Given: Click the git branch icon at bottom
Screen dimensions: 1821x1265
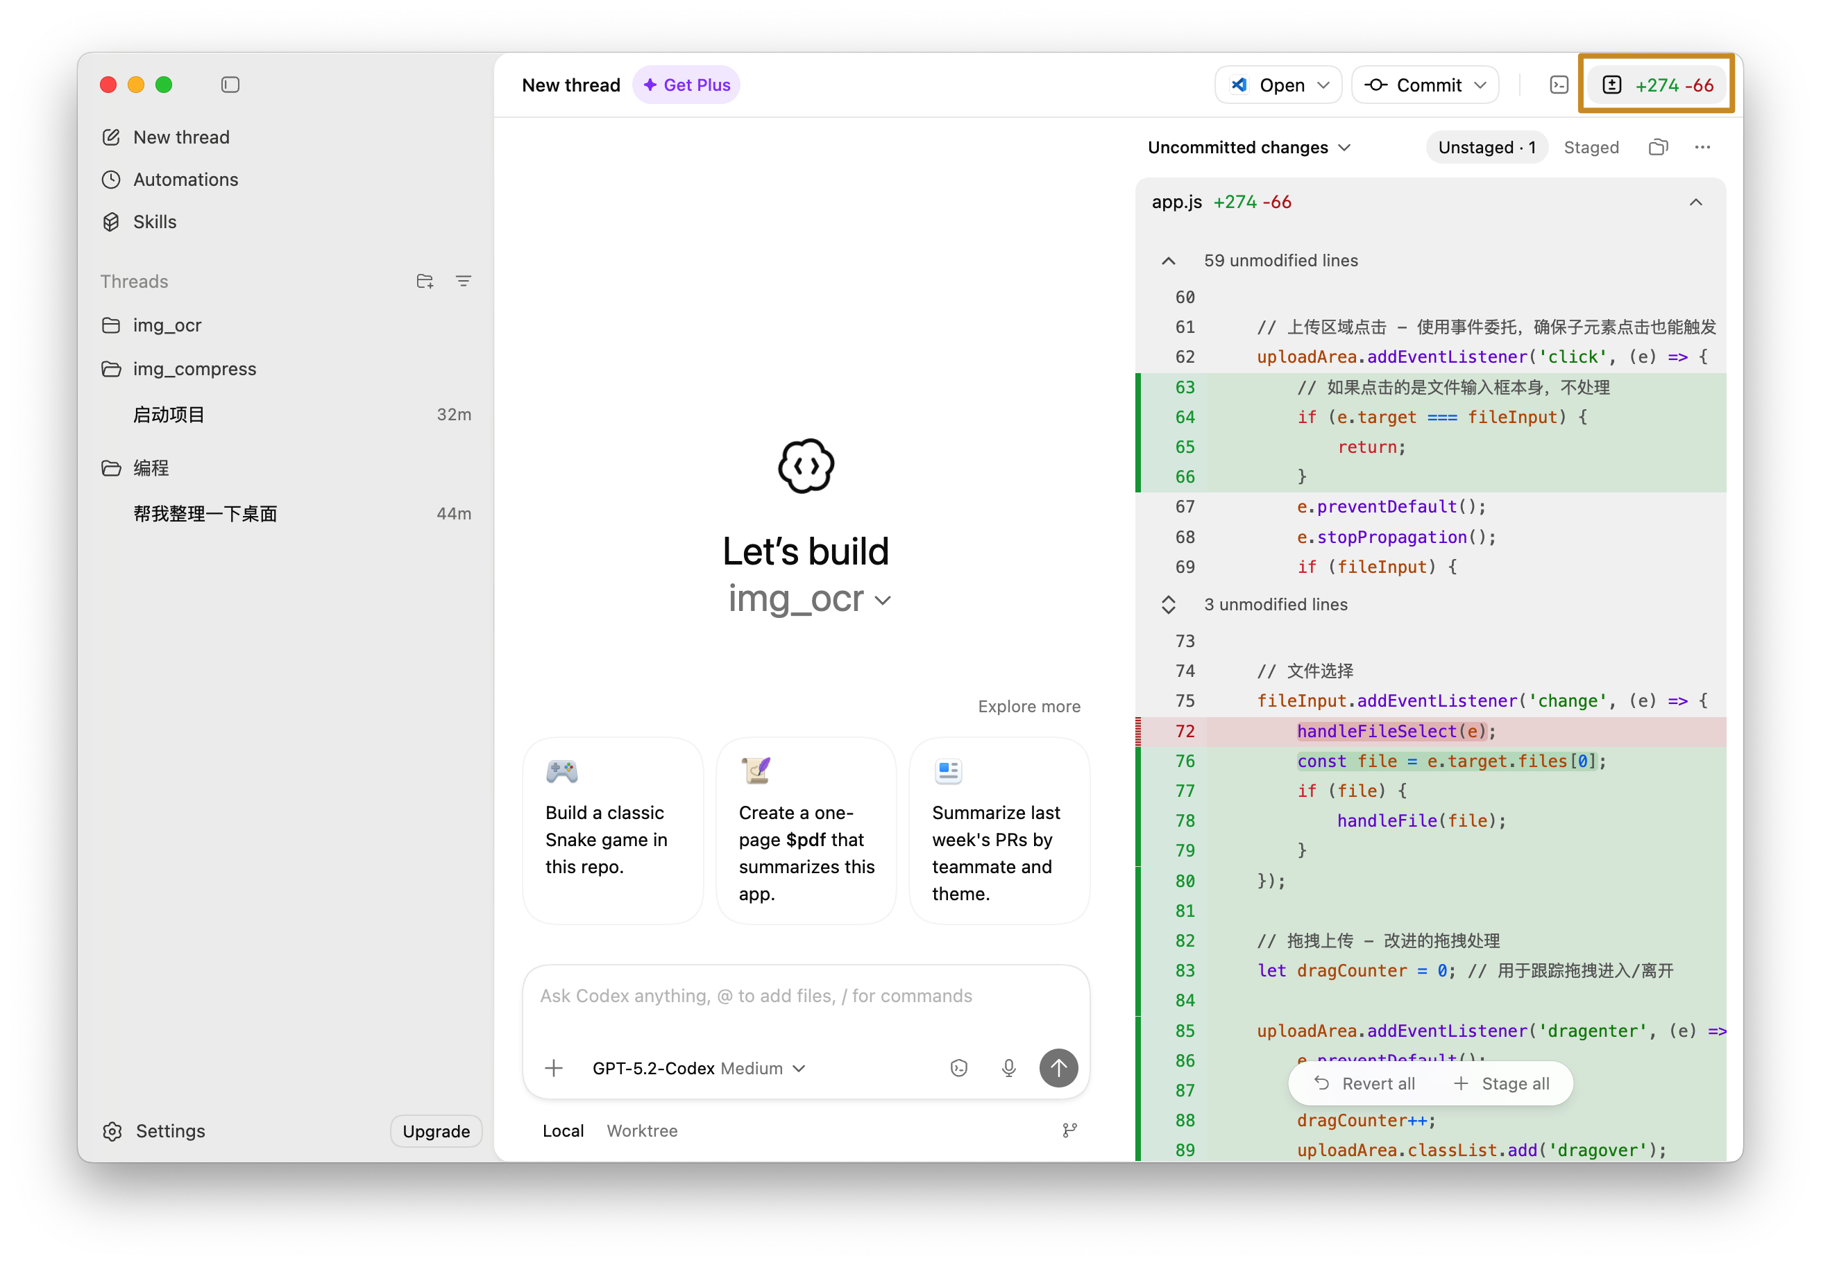Looking at the screenshot, I should [x=1069, y=1131].
